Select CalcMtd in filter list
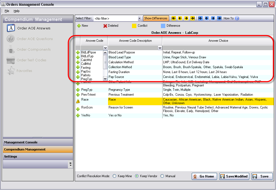This screenshot has width=276, height=190. (x=92, y=60)
